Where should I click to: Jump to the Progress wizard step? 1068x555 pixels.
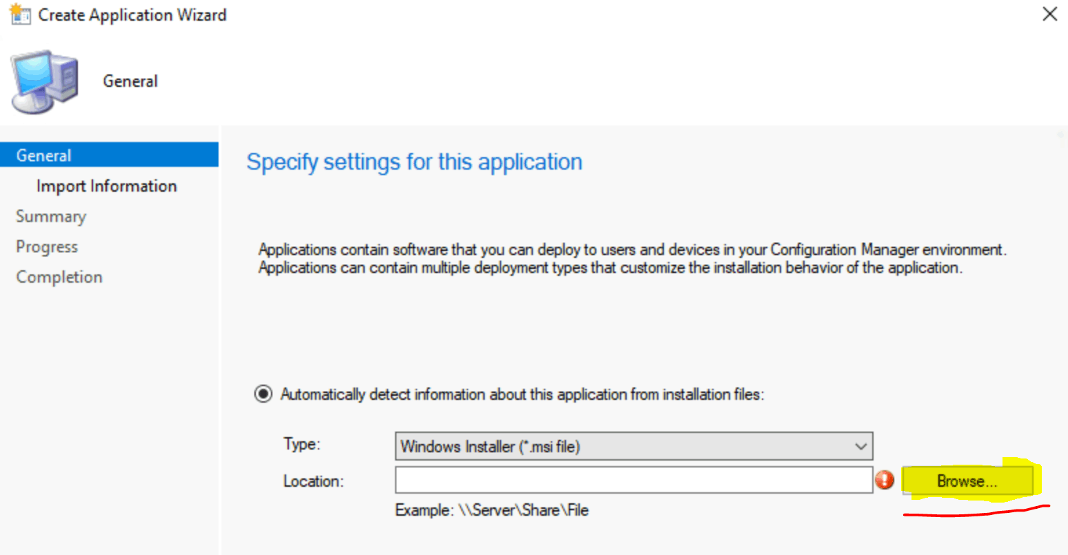pos(47,247)
